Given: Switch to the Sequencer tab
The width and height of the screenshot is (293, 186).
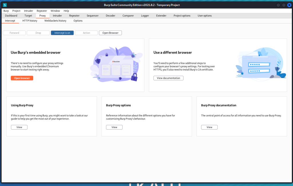Looking at the screenshot, I should coord(92,15).
